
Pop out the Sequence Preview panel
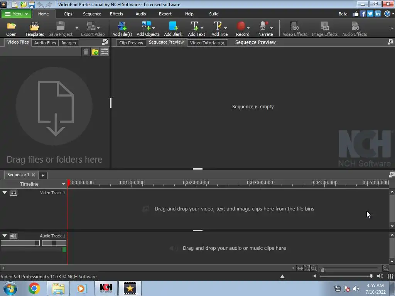tap(390, 42)
